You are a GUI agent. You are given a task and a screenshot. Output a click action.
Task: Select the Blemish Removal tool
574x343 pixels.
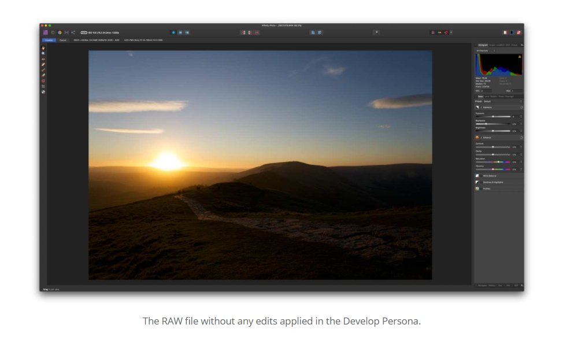[43, 65]
